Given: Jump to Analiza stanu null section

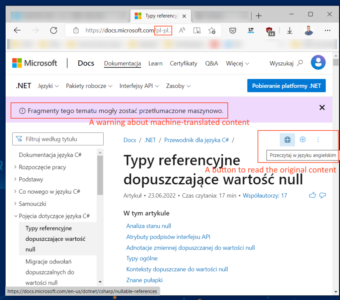Looking at the screenshot, I should [x=148, y=226].
